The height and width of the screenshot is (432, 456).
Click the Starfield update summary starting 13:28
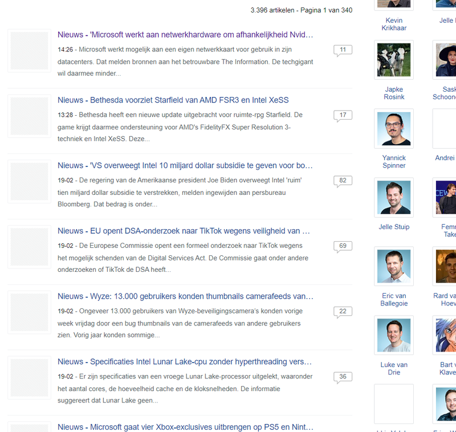tap(180, 127)
